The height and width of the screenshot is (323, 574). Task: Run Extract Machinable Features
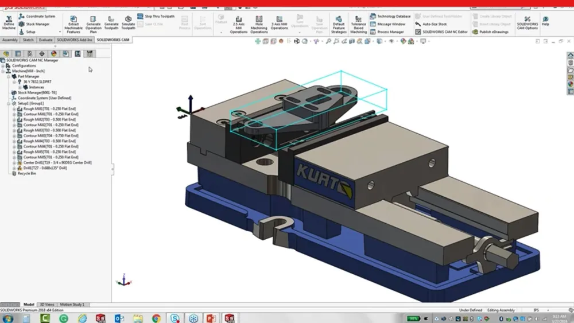[x=73, y=25]
